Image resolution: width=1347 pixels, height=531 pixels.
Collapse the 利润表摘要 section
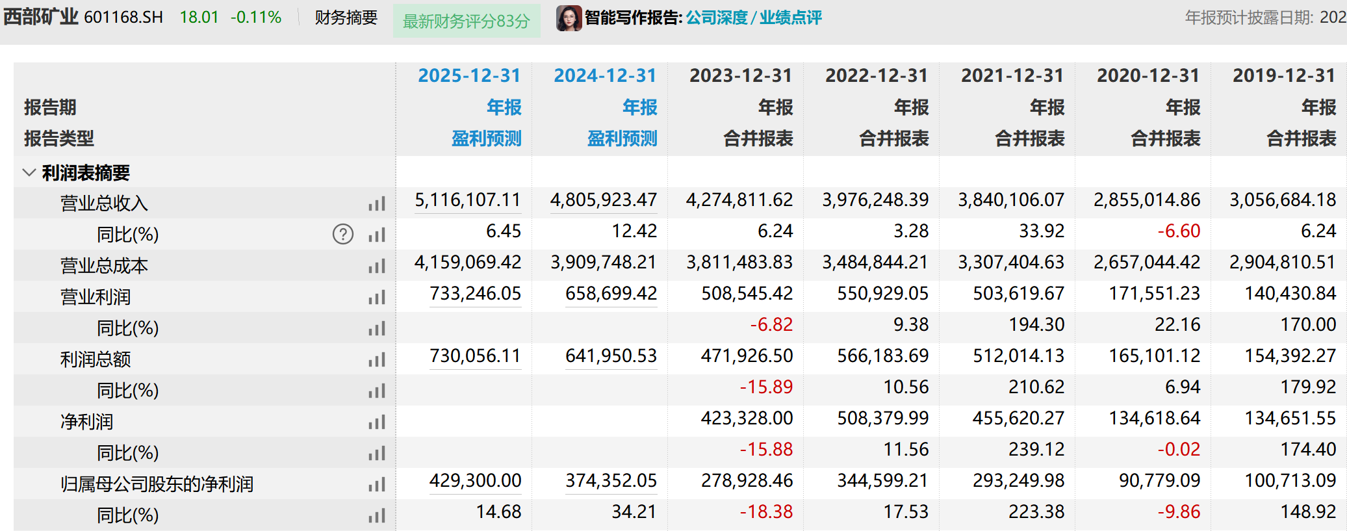pos(29,172)
